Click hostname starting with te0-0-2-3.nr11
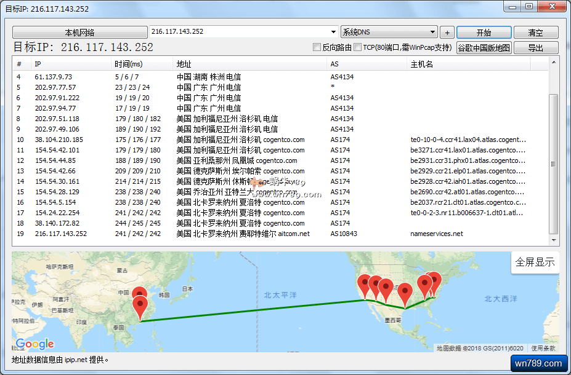 pos(467,213)
